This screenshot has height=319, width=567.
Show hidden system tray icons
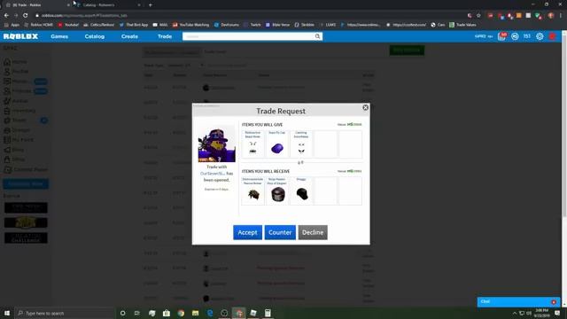point(514,313)
